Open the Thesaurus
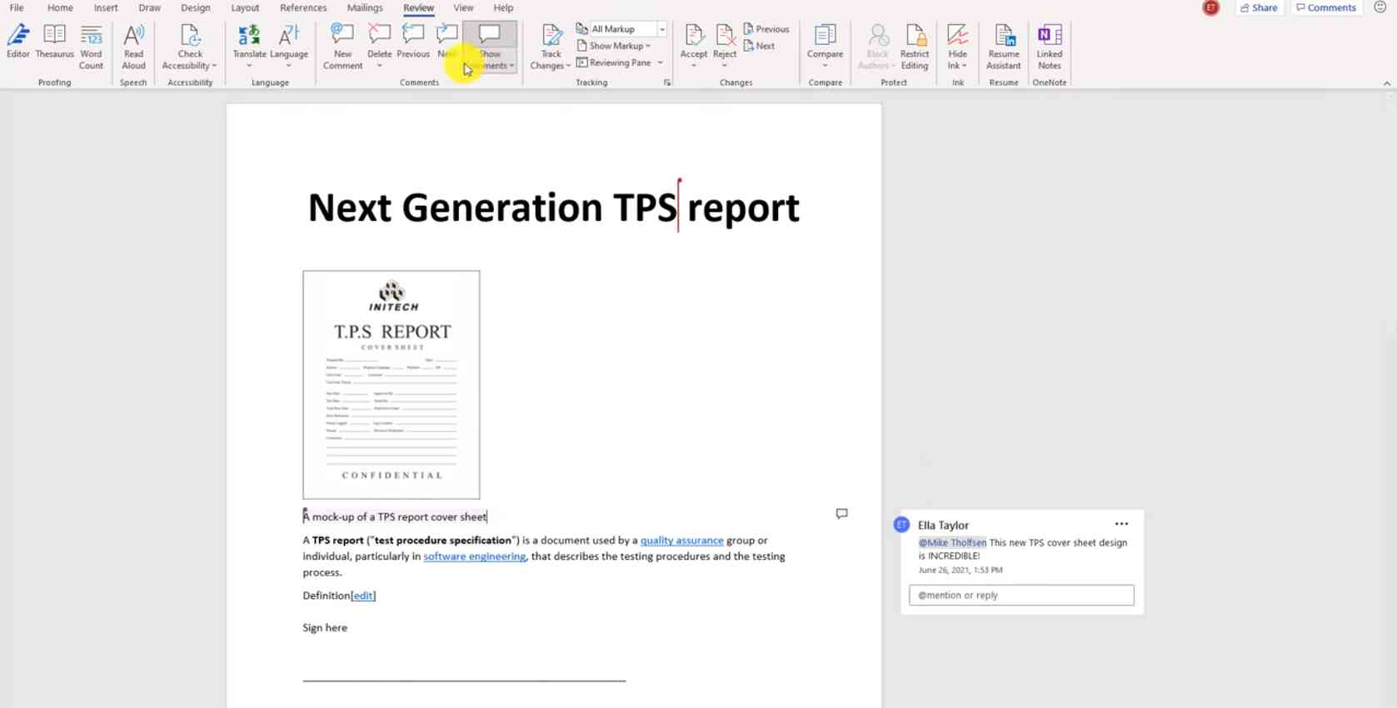Screen dimensions: 1397x708 [54, 42]
